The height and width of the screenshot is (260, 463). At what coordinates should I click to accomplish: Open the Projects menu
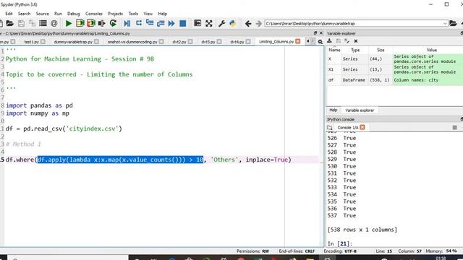115,14
